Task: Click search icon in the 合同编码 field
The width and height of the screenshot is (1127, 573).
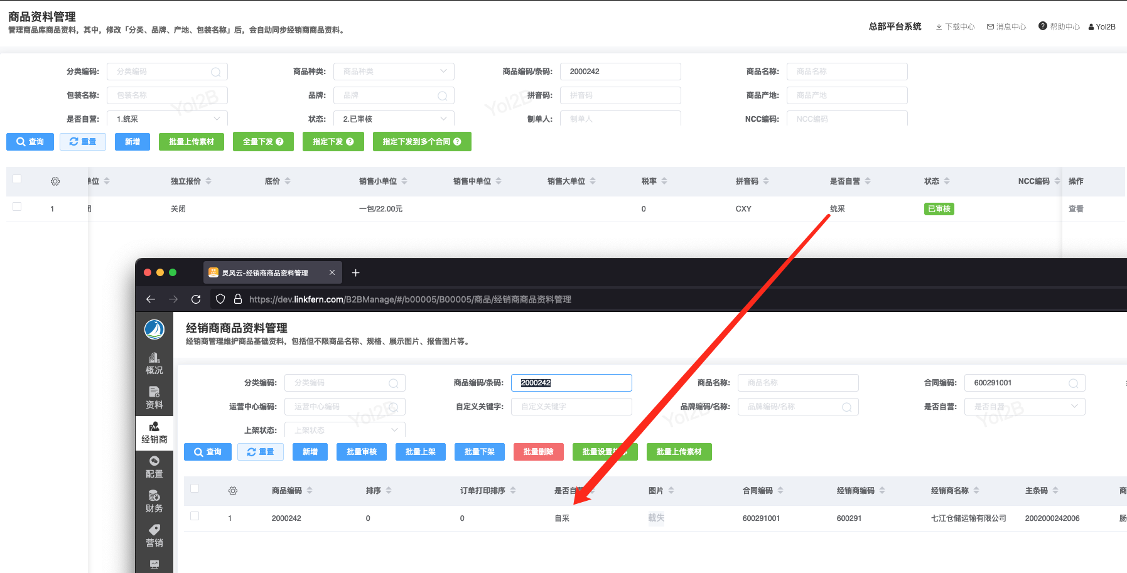Action: (1073, 383)
